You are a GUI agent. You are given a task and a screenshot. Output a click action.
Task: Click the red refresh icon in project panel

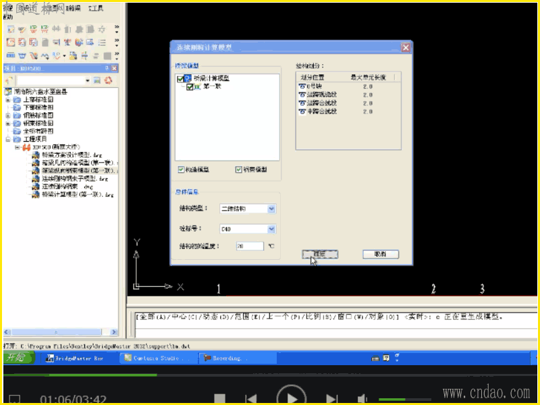tap(108, 80)
